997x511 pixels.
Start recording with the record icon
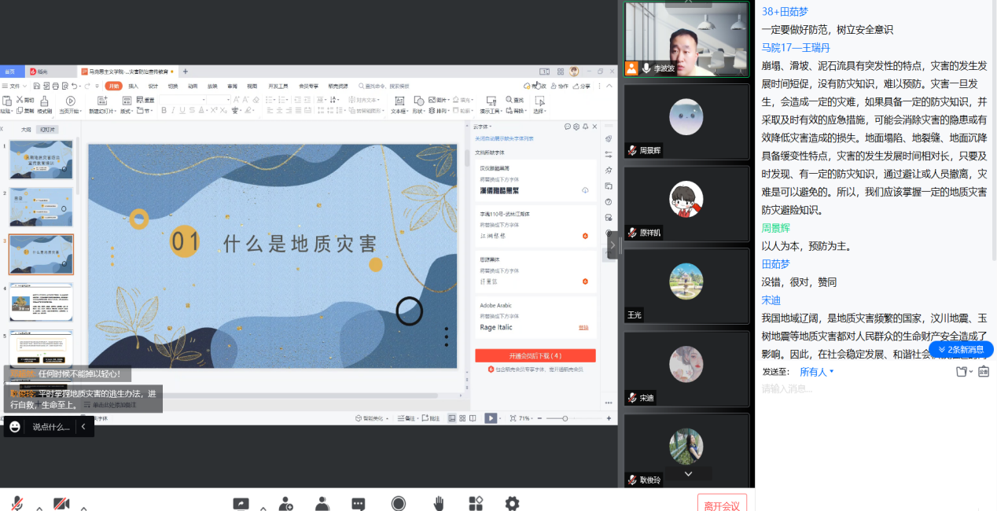click(x=399, y=504)
